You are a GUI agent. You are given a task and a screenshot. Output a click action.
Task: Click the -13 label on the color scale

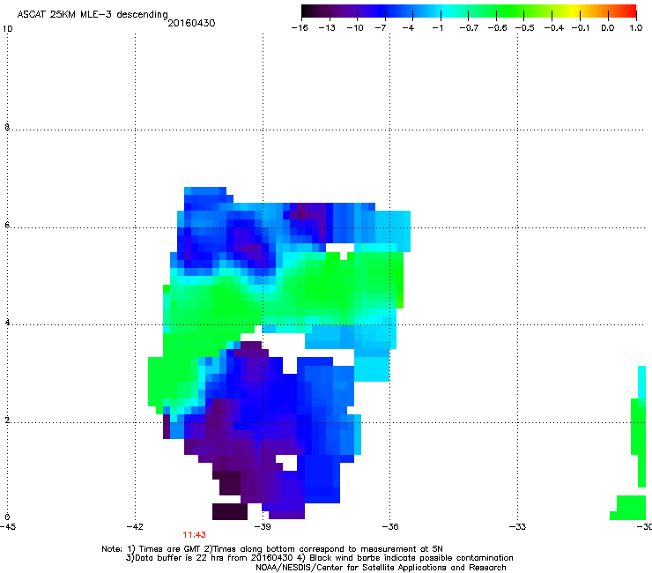[327, 28]
